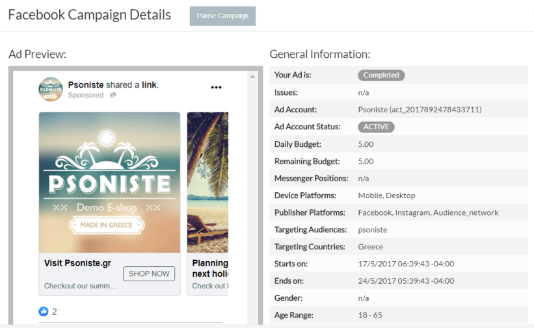The height and width of the screenshot is (328, 534).
Task: Click the end date 24/5/2017 05:39:43 -04:00
Action: (x=406, y=281)
